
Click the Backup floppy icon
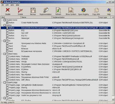[x=33, y=10]
